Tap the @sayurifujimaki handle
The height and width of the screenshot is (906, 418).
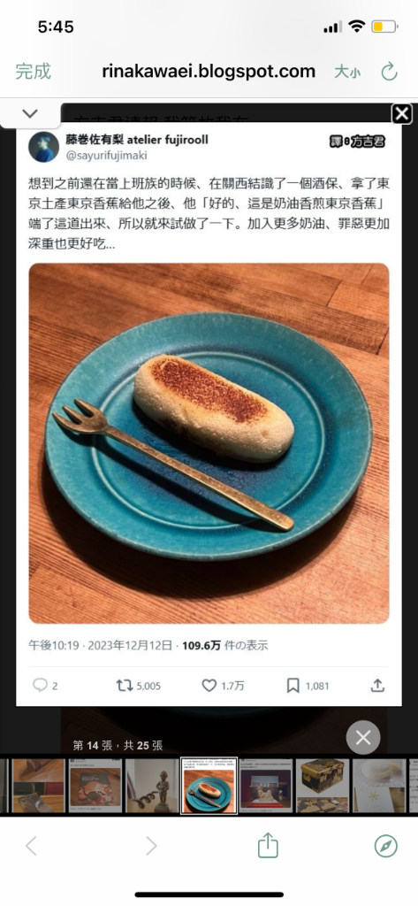[x=107, y=155]
